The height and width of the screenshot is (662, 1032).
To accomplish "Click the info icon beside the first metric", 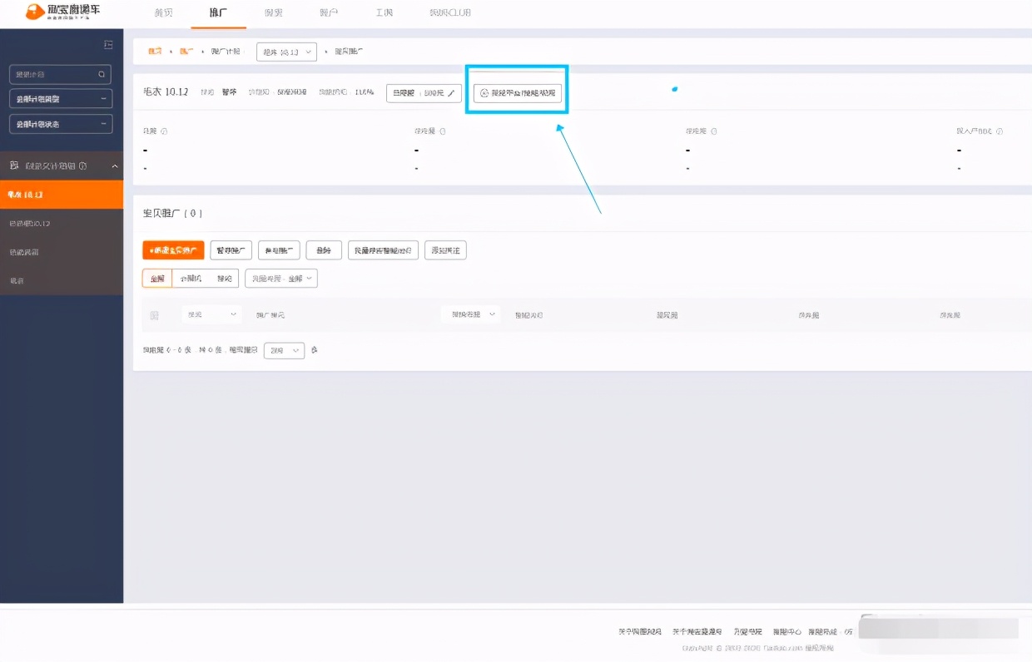I will pos(164,131).
